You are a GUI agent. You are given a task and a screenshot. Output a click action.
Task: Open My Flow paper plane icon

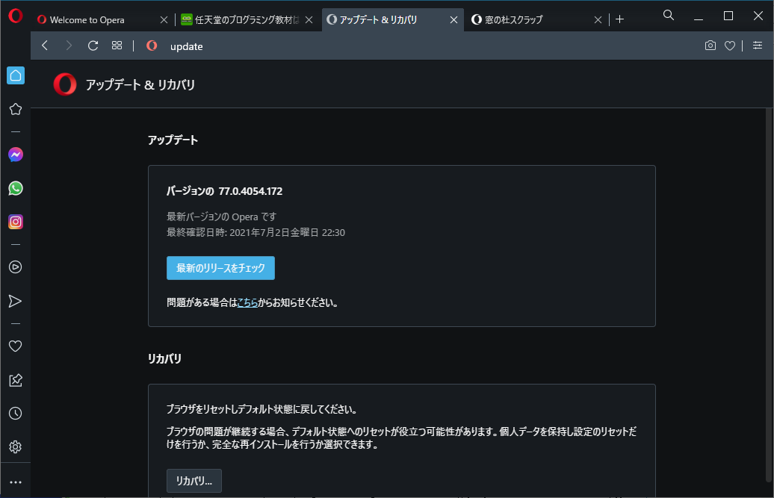(x=15, y=301)
